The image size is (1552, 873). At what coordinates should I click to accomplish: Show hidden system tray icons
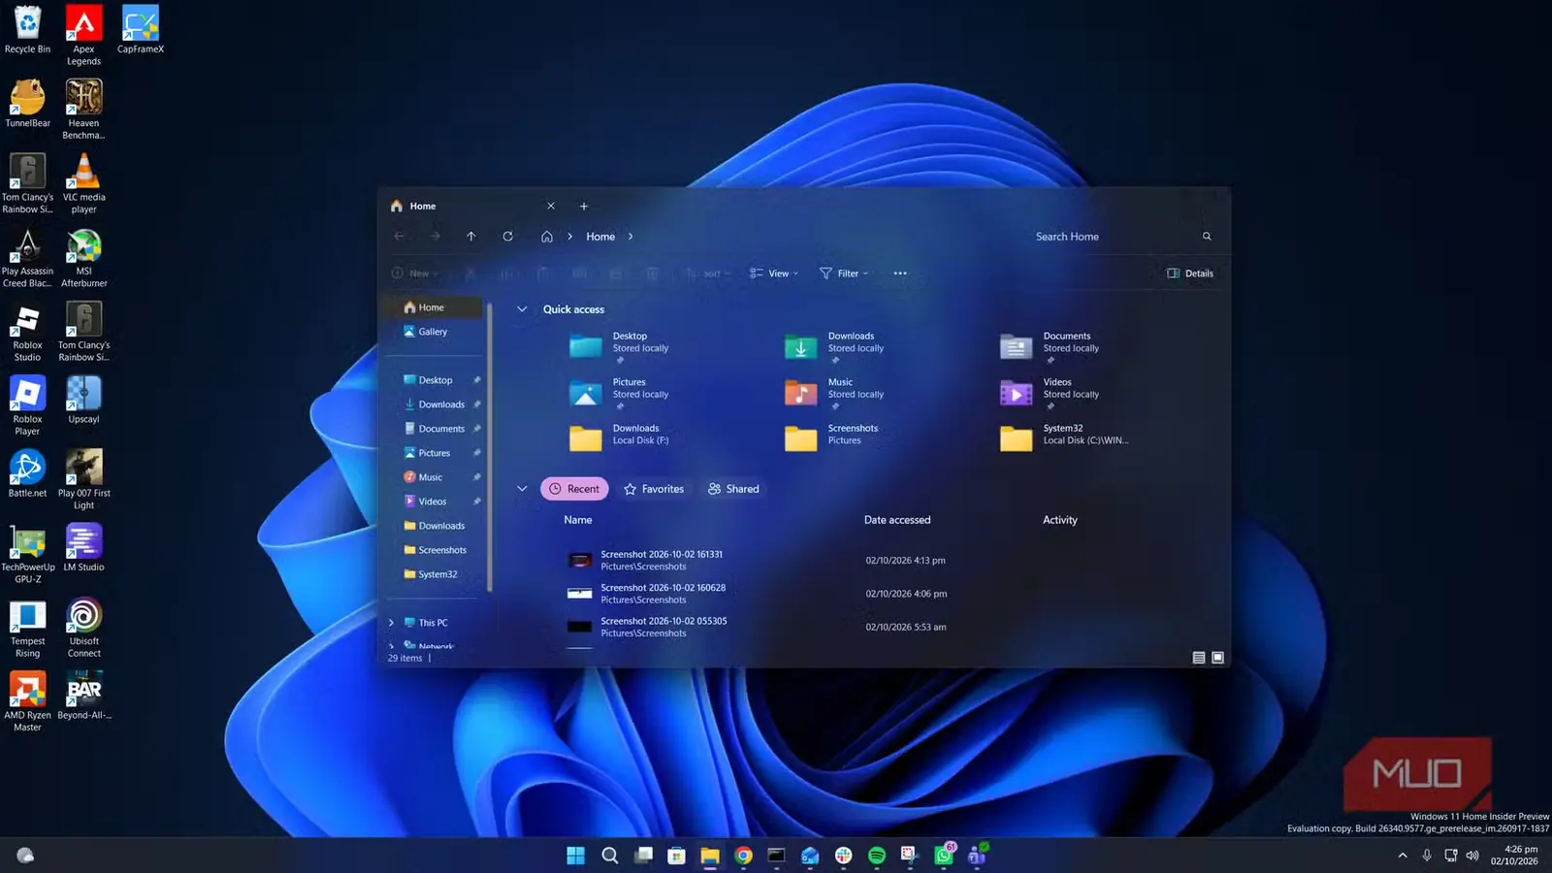point(1402,855)
